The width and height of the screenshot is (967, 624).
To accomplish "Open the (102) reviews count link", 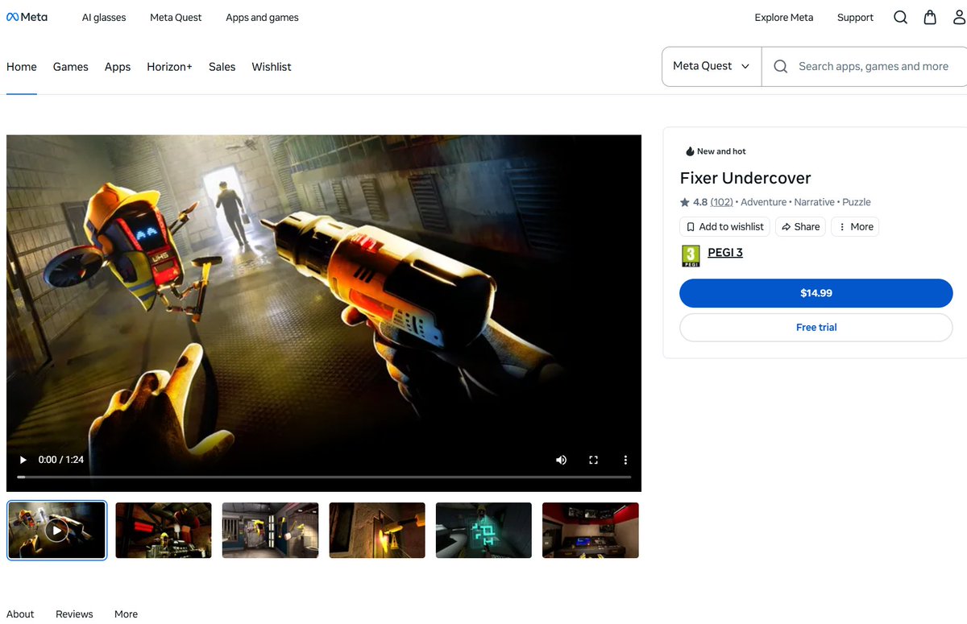I will pyautogui.click(x=721, y=202).
